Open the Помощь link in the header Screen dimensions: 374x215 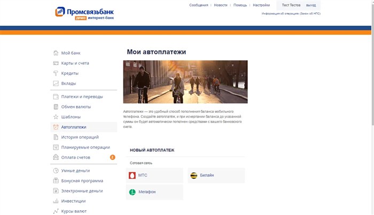pyautogui.click(x=240, y=5)
